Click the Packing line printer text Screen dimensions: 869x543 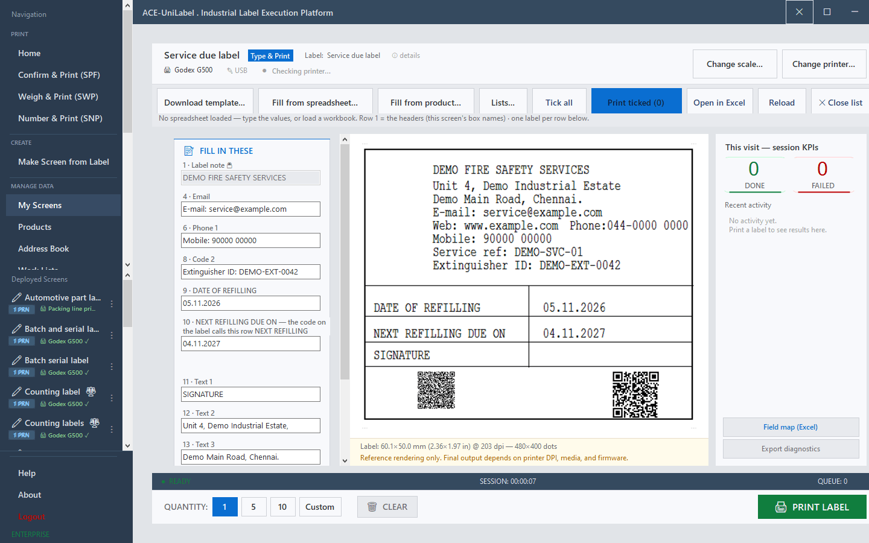[x=72, y=309]
